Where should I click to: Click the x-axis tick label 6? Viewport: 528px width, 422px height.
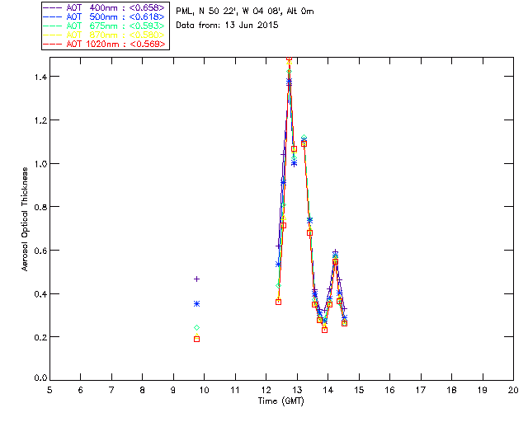(81, 391)
